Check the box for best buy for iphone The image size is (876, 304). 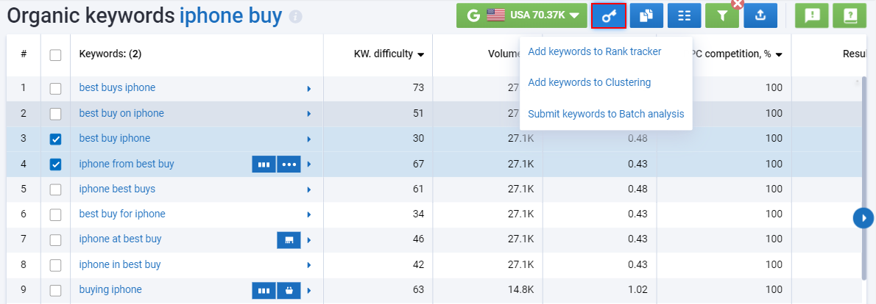55,215
